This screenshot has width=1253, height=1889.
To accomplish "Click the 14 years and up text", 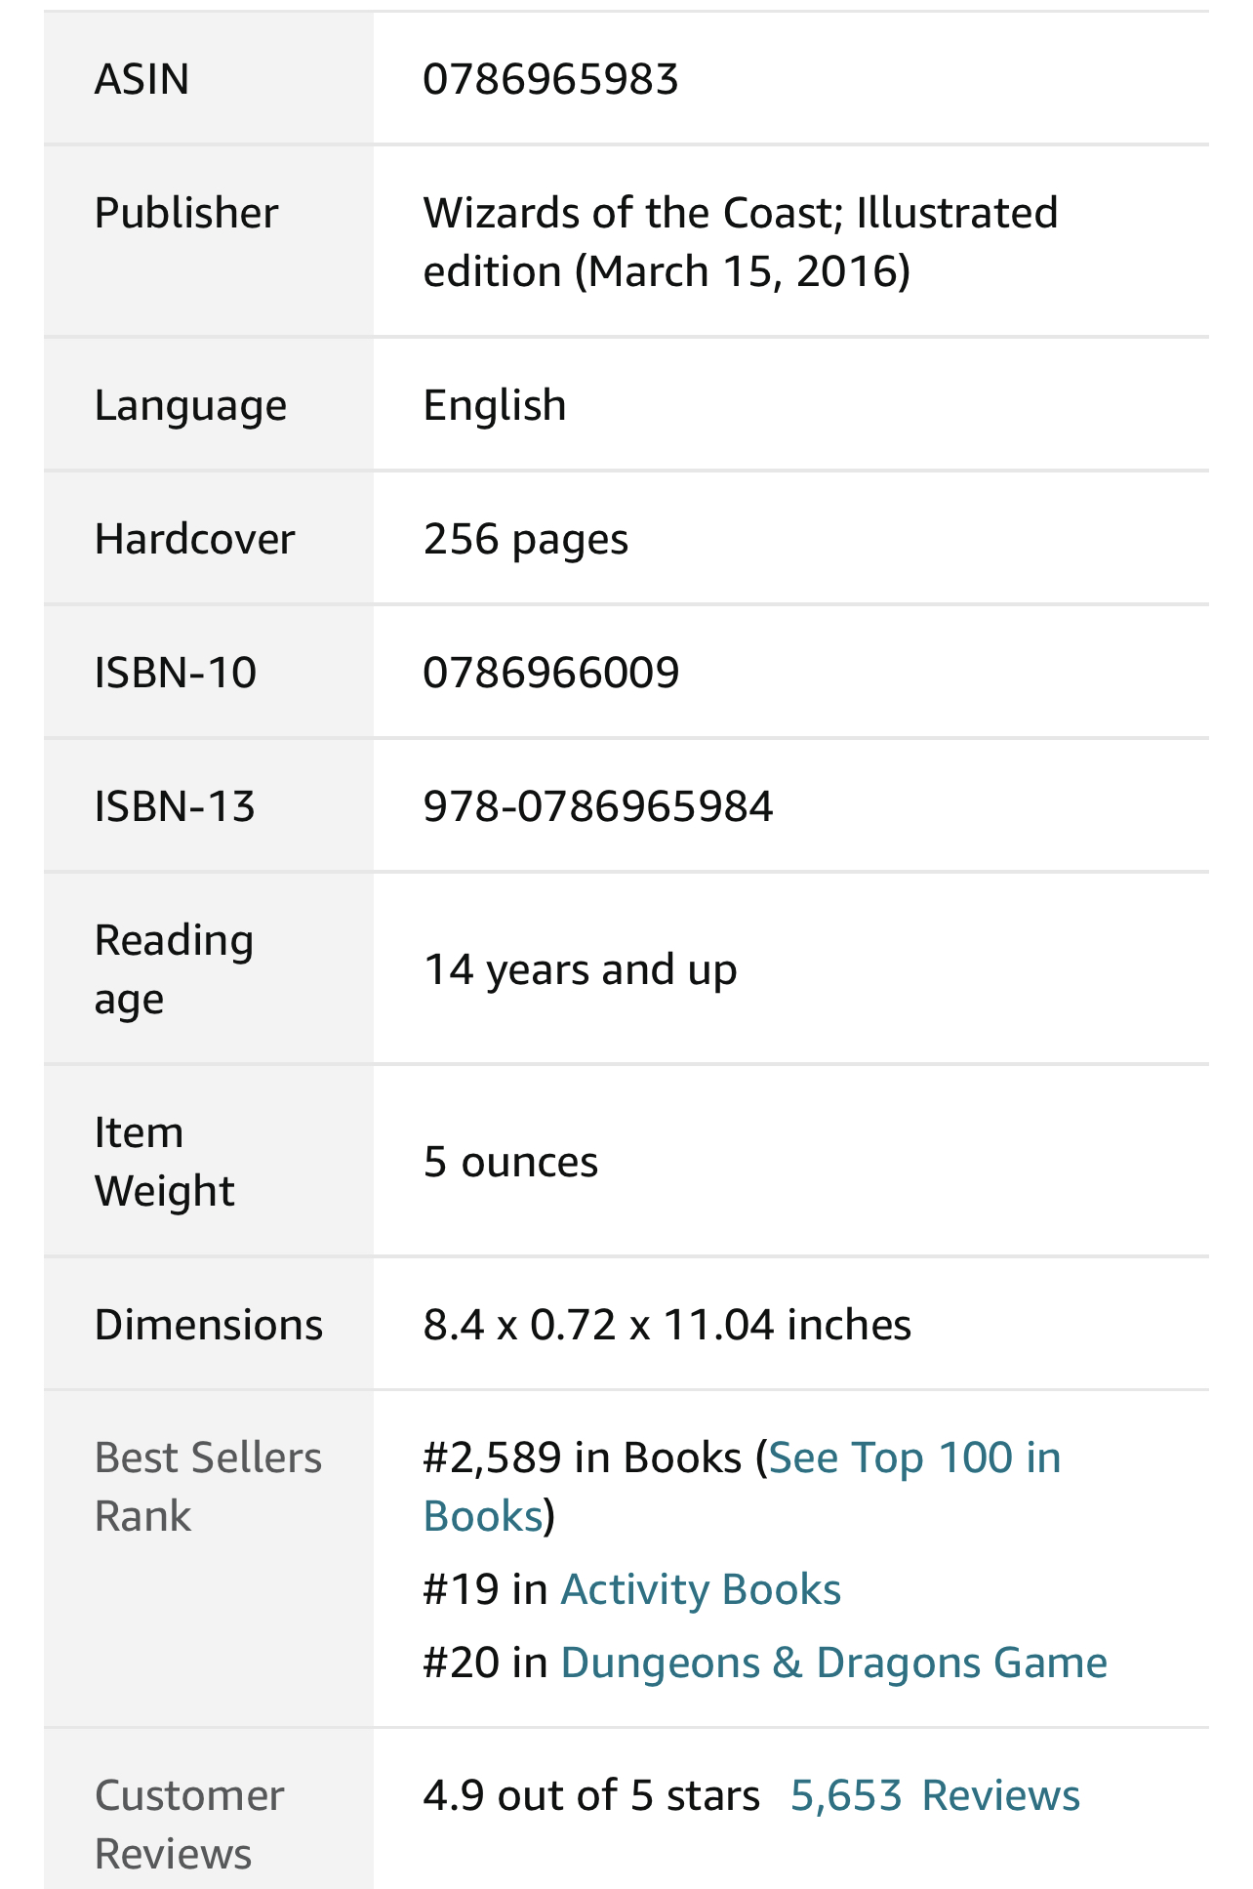I will click(580, 969).
